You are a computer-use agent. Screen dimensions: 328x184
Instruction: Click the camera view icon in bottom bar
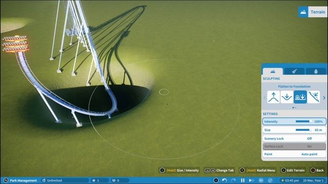261,180
